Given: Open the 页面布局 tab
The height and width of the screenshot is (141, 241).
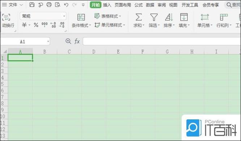Looking at the screenshot, I should [123, 5].
